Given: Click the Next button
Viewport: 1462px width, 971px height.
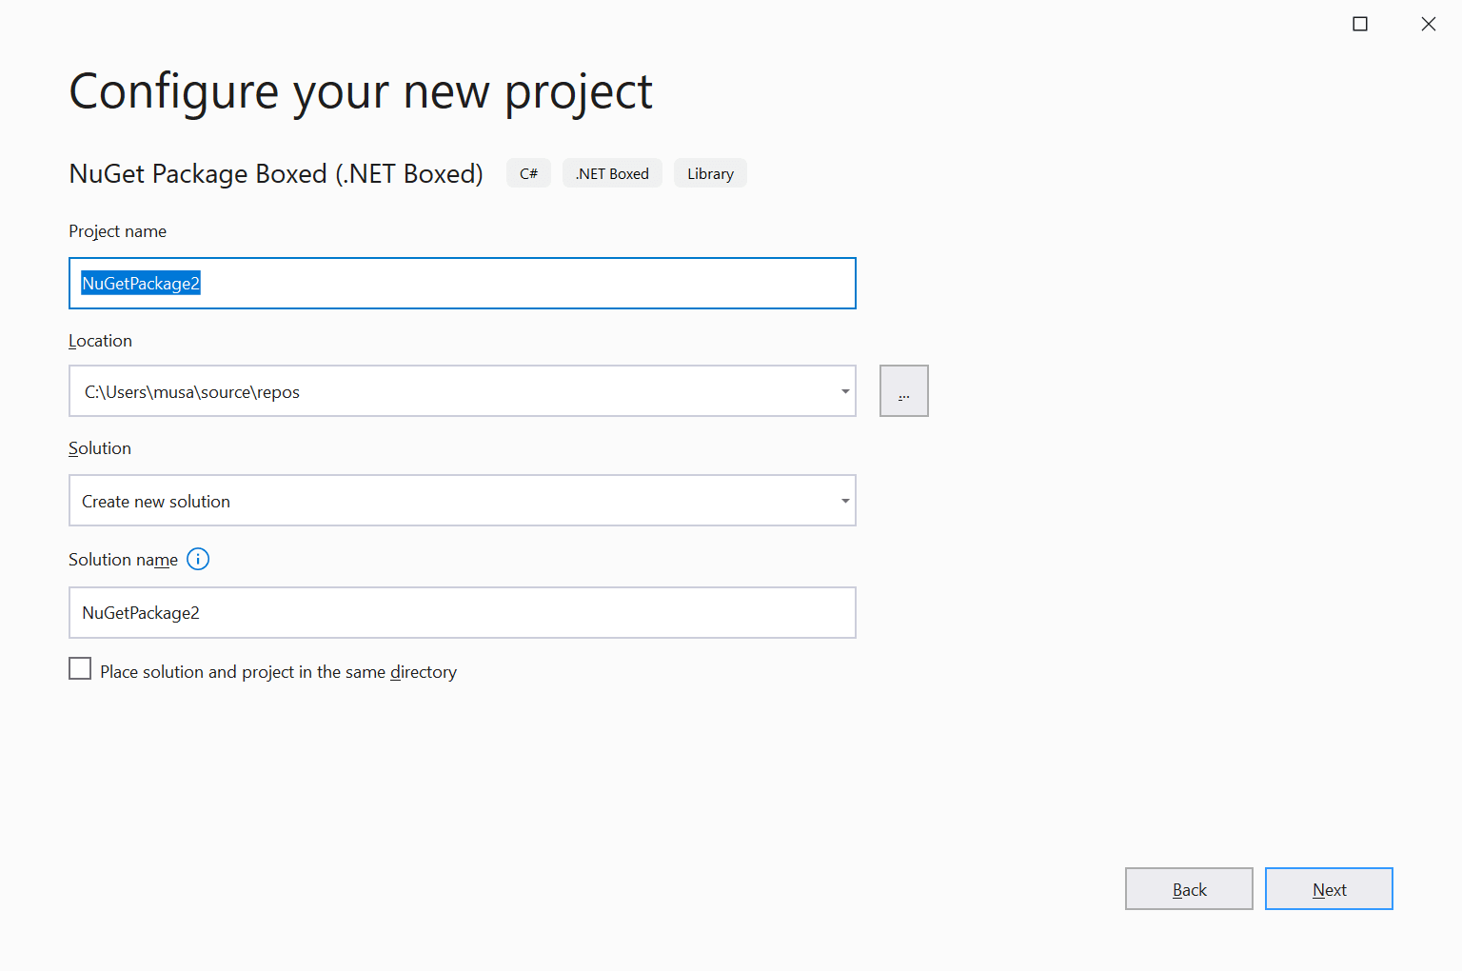Looking at the screenshot, I should [x=1329, y=888].
